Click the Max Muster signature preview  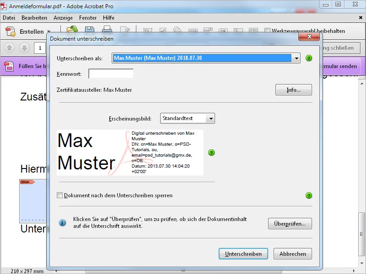tap(130, 153)
